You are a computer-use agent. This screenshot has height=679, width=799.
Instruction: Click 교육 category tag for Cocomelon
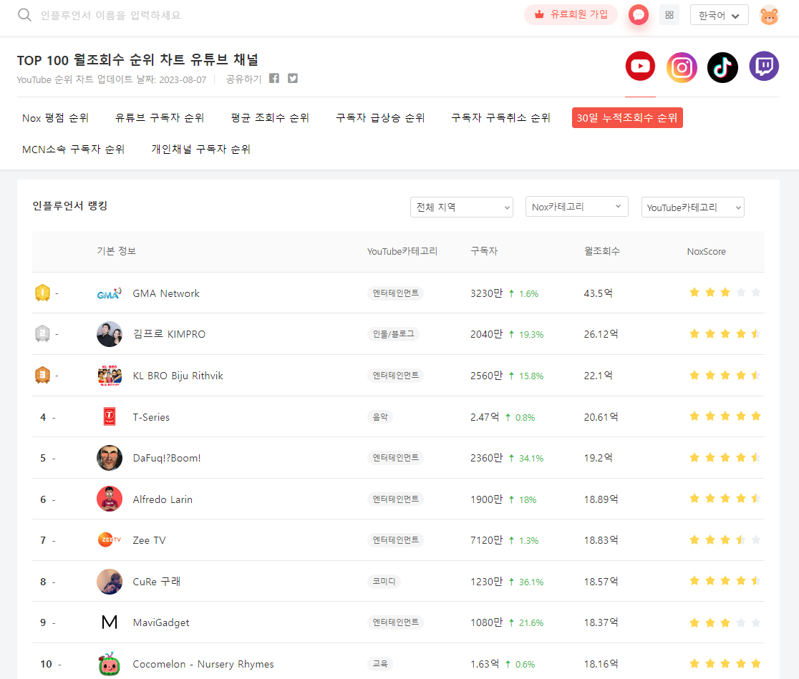(380, 664)
